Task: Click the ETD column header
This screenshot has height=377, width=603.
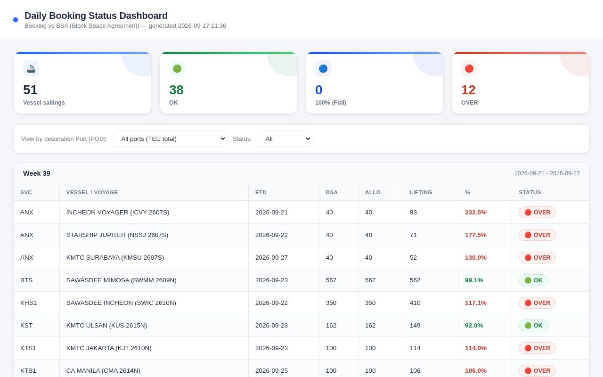Action: point(284,192)
